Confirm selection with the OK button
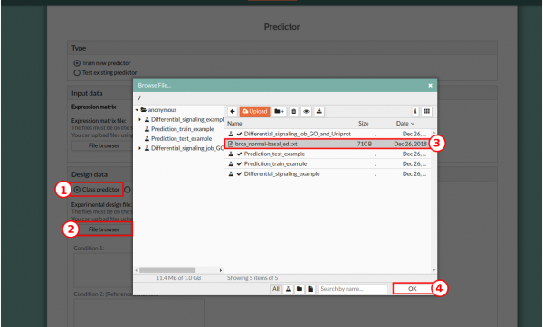The image size is (543, 327). pos(413,289)
